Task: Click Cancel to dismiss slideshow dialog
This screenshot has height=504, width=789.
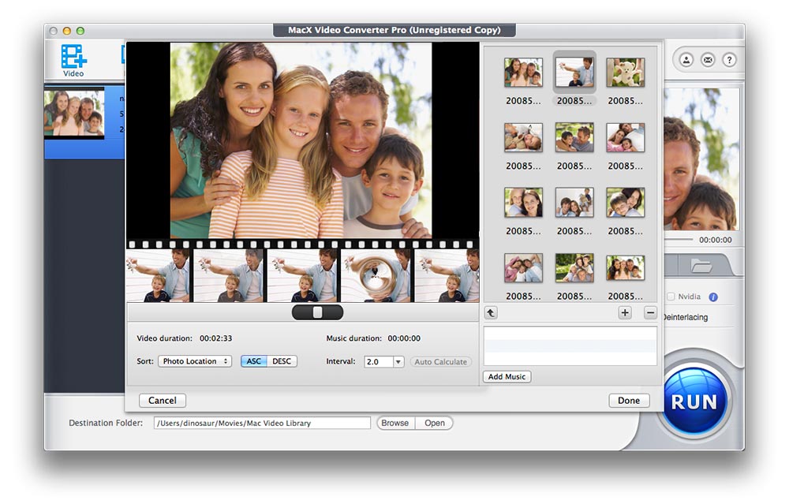Action: pyautogui.click(x=163, y=401)
